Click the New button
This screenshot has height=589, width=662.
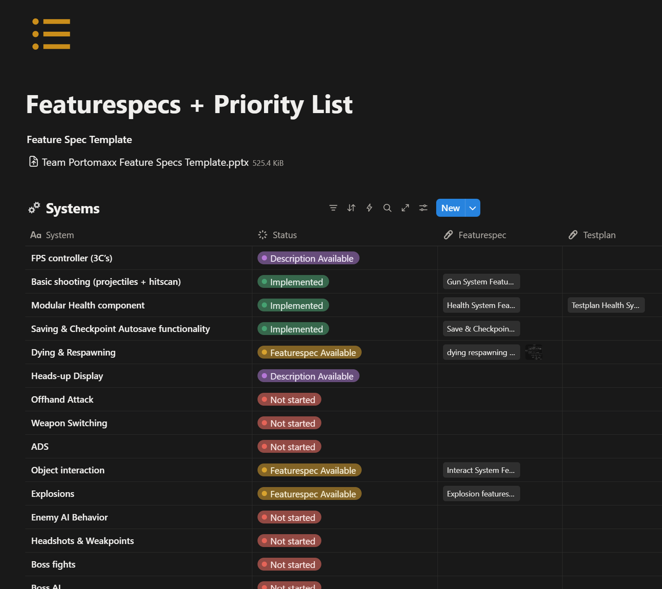450,208
